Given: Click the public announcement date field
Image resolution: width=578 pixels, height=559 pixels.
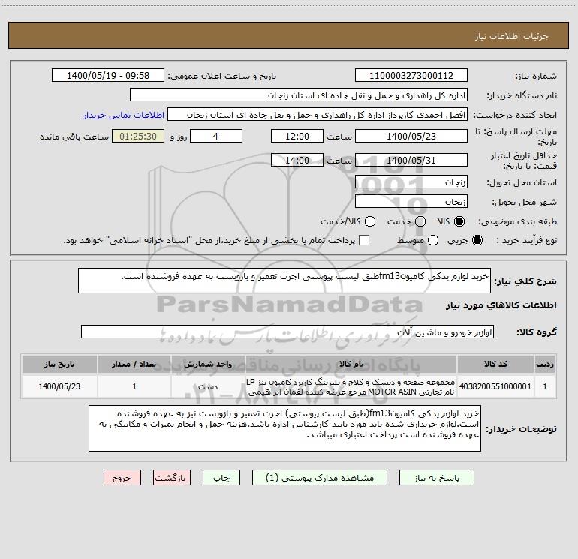Looking at the screenshot, I should 108,76.
